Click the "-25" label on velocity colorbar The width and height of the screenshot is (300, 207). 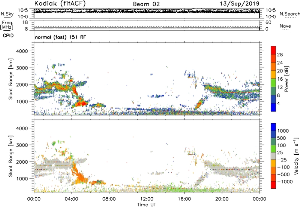(x=282, y=160)
